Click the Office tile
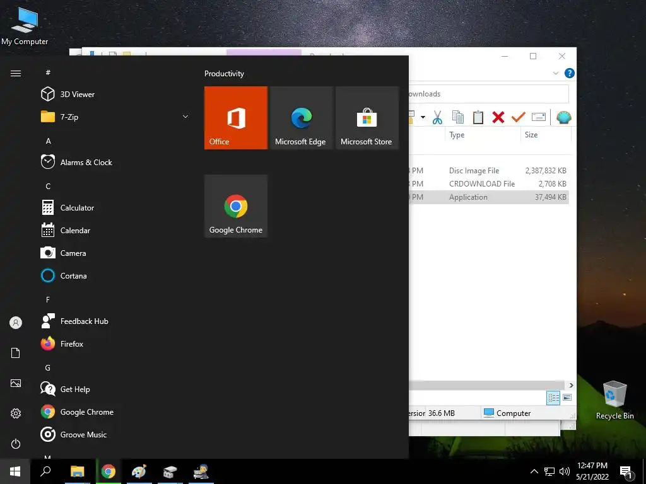This screenshot has height=484, width=646. [x=236, y=118]
